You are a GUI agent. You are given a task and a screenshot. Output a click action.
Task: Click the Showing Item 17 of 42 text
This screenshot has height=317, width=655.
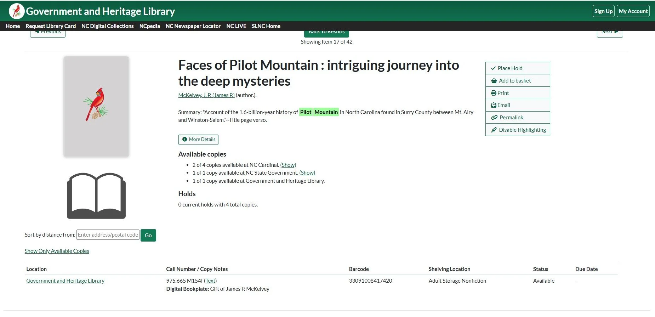(326, 42)
